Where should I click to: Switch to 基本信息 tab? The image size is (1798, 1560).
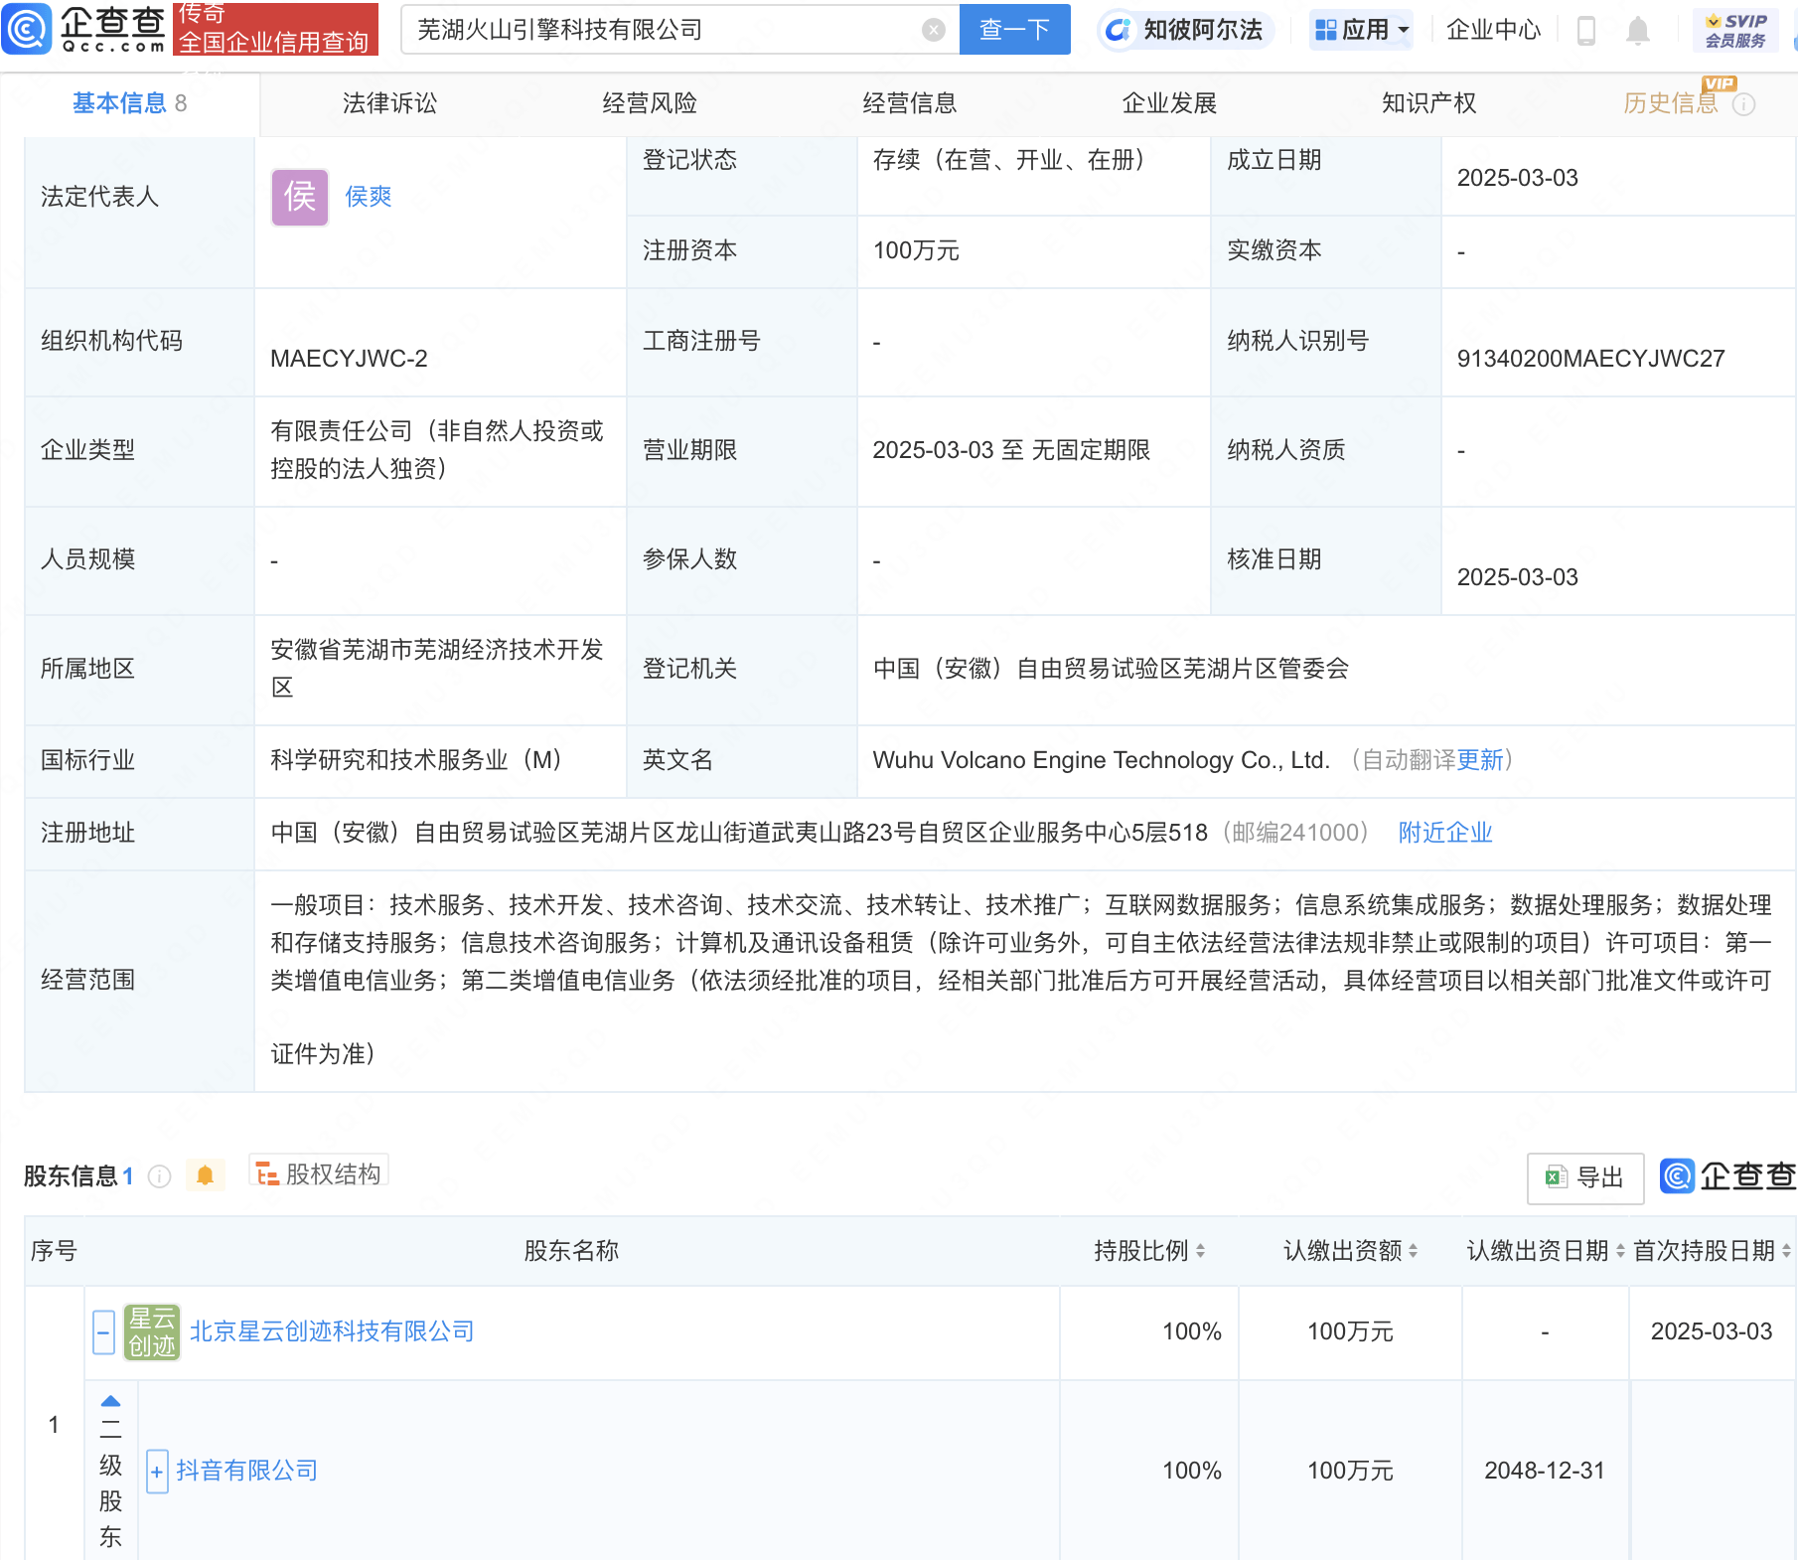click(129, 103)
